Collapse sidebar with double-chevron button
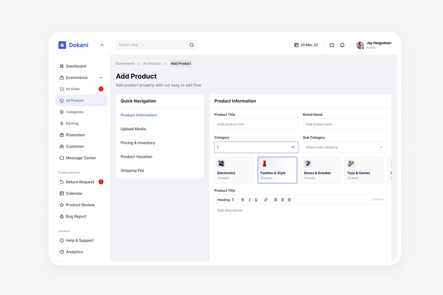443x295 pixels. pyautogui.click(x=102, y=45)
